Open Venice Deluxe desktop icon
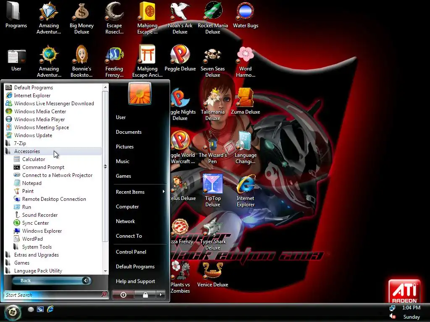This screenshot has width=430, height=322. tap(212, 274)
